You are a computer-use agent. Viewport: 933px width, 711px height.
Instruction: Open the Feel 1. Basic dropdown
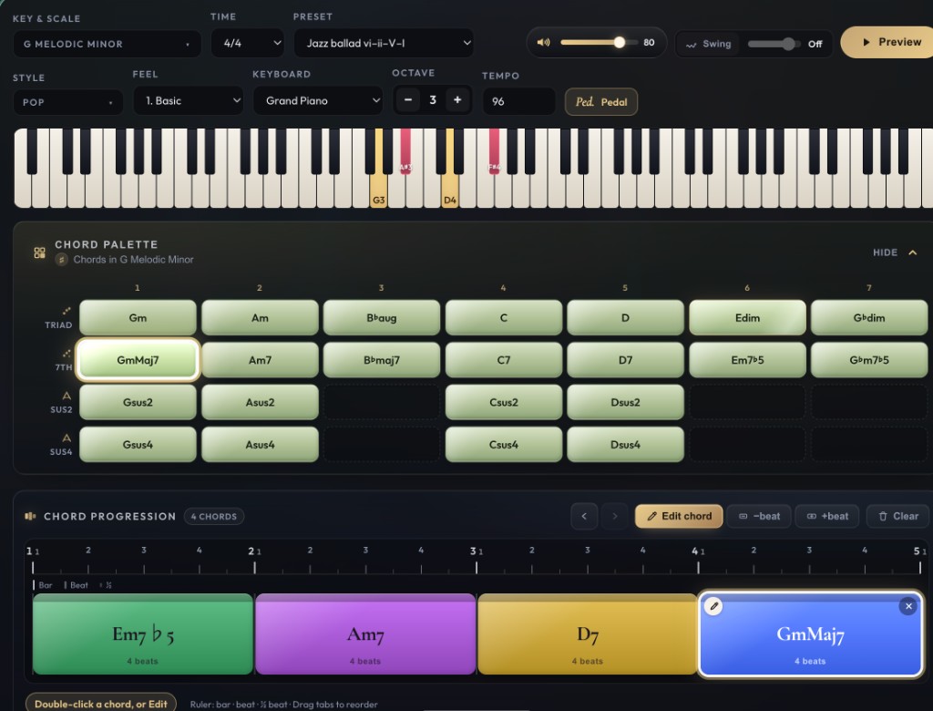189,100
